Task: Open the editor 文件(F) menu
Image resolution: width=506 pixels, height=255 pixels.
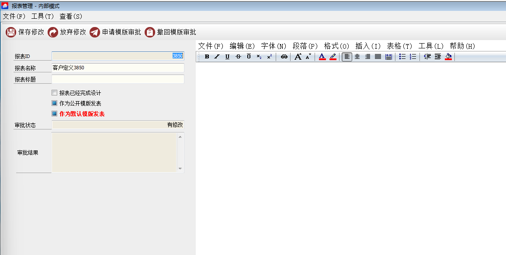Action: (211, 46)
